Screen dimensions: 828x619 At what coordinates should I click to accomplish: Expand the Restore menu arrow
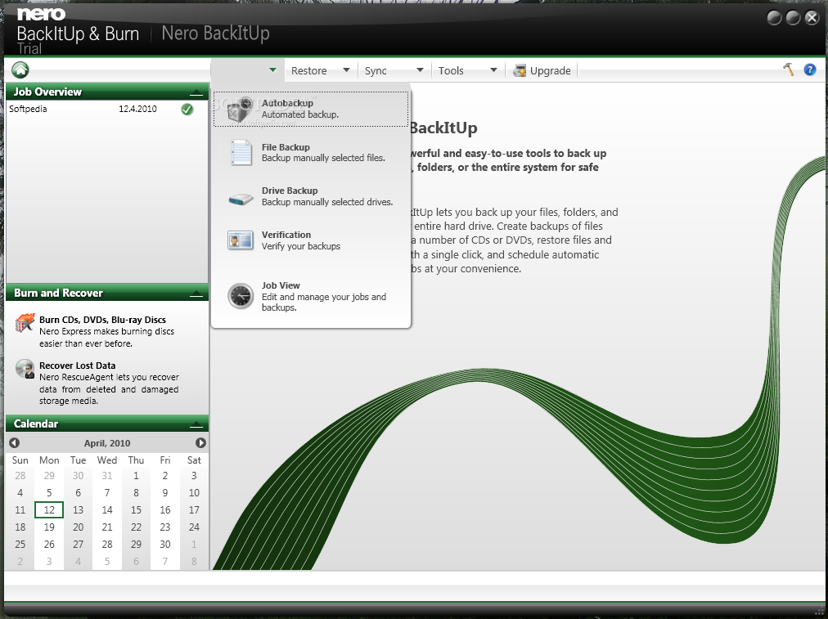tap(346, 70)
